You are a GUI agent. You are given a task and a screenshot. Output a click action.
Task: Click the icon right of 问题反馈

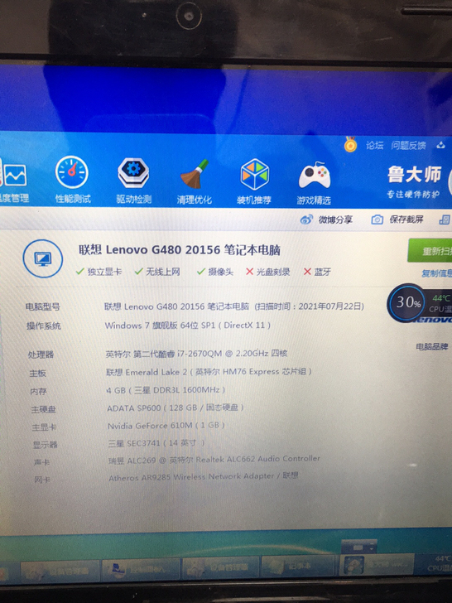(x=441, y=146)
